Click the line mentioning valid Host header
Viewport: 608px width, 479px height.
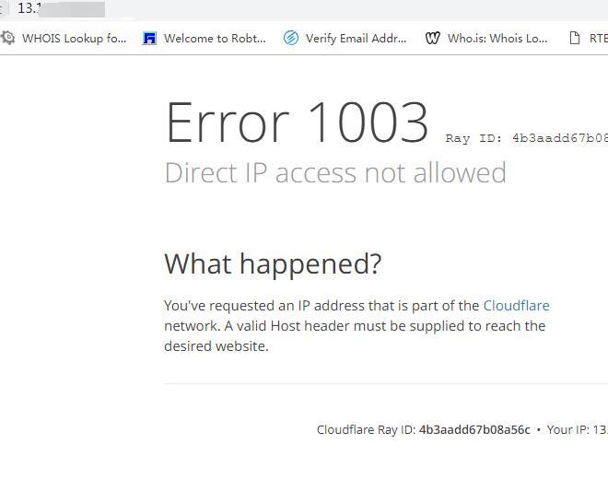(x=355, y=326)
